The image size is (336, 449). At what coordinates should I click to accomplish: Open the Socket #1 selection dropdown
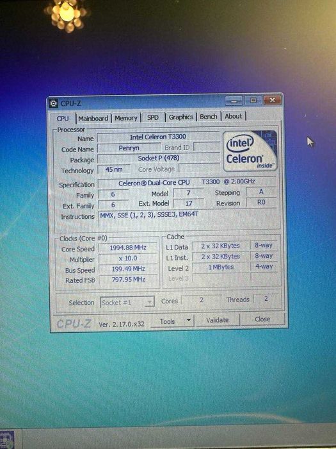coord(127,302)
